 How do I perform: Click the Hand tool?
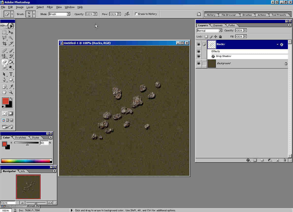[x=4, y=92]
